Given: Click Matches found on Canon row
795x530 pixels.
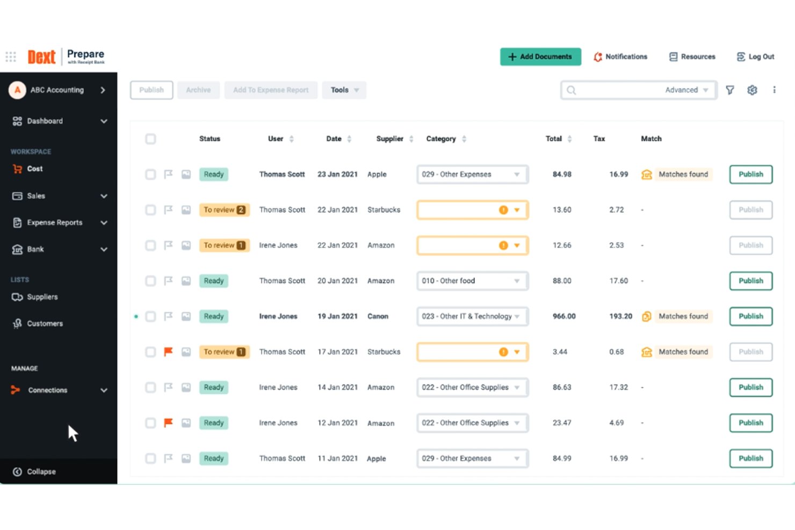Looking at the screenshot, I should click(683, 316).
